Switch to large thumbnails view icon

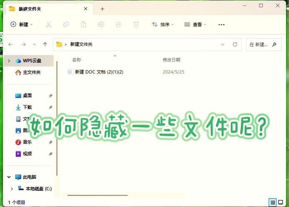(282, 202)
